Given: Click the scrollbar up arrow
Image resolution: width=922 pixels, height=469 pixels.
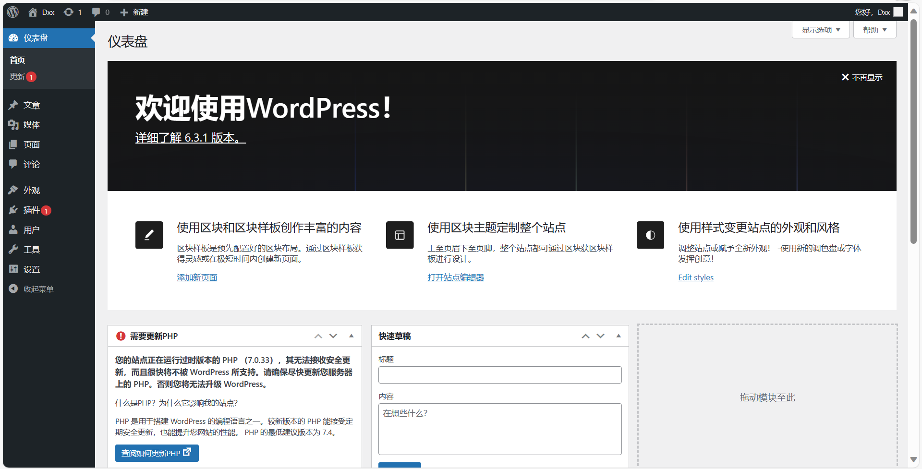Looking at the screenshot, I should [913, 11].
